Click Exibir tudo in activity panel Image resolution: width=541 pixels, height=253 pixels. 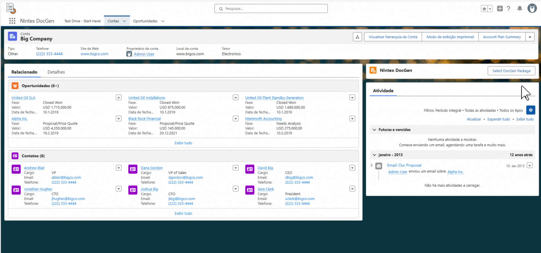(525, 119)
